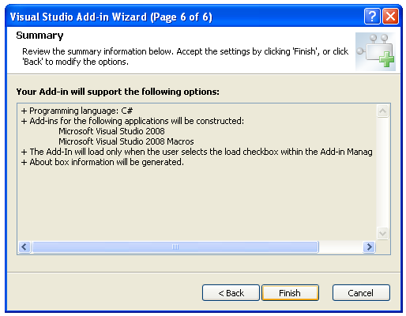Click the horizontal scrollbar left arrow
The width and height of the screenshot is (406, 316).
(x=24, y=247)
